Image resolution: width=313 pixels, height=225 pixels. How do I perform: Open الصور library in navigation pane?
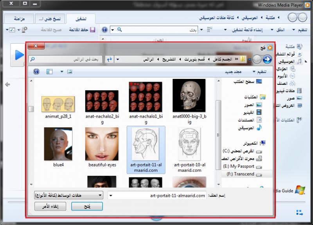pyautogui.click(x=253, y=105)
